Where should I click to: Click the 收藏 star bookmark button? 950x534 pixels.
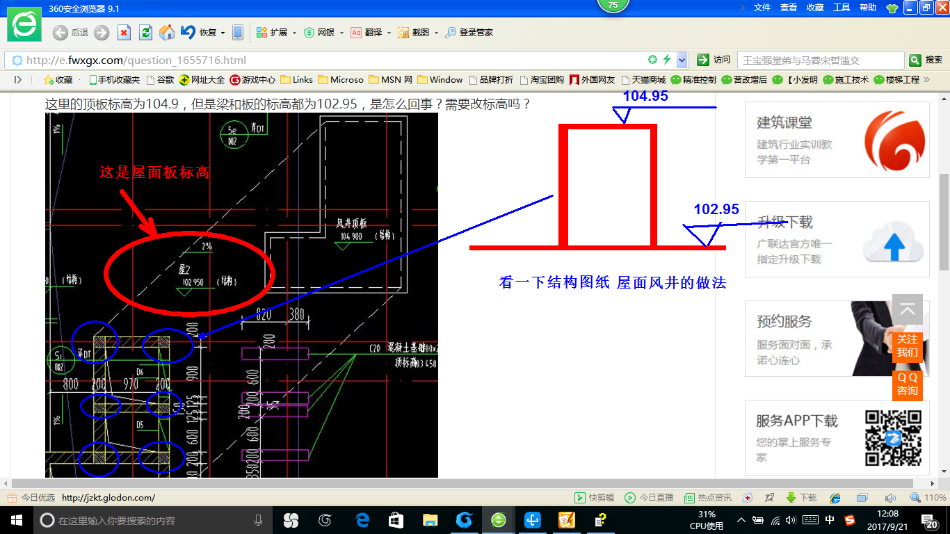[58, 80]
